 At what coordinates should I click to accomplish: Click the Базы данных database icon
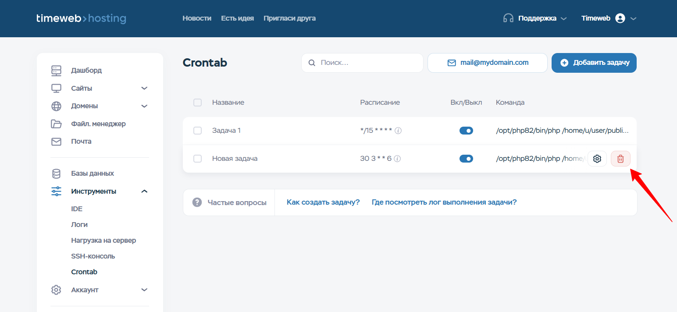click(x=56, y=174)
